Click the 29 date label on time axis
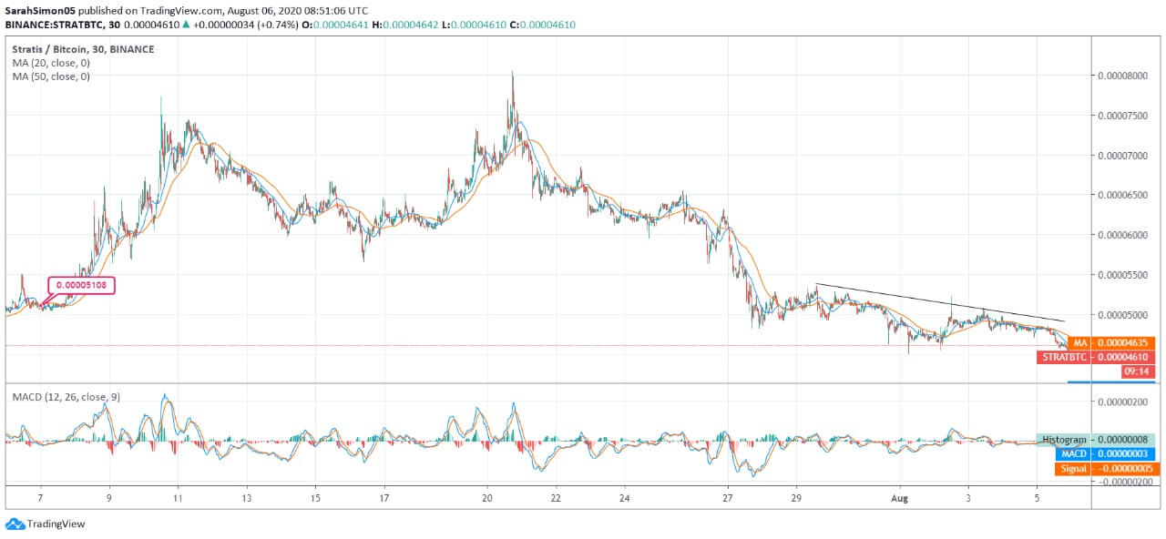Screen dimensions: 1166x539 (x=796, y=499)
